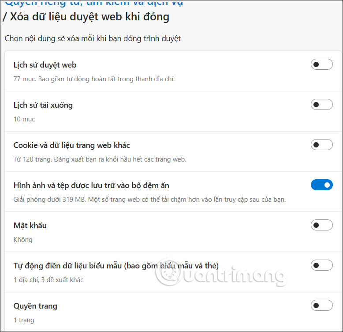Viewport: 343px width, 332px height.
Task: Click the Giải phóng dưới 319 MB description
Action: tap(149, 200)
